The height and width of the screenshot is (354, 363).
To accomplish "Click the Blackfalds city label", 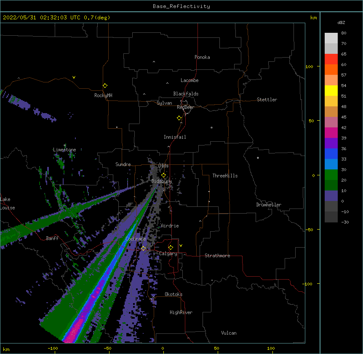I will (x=186, y=94).
